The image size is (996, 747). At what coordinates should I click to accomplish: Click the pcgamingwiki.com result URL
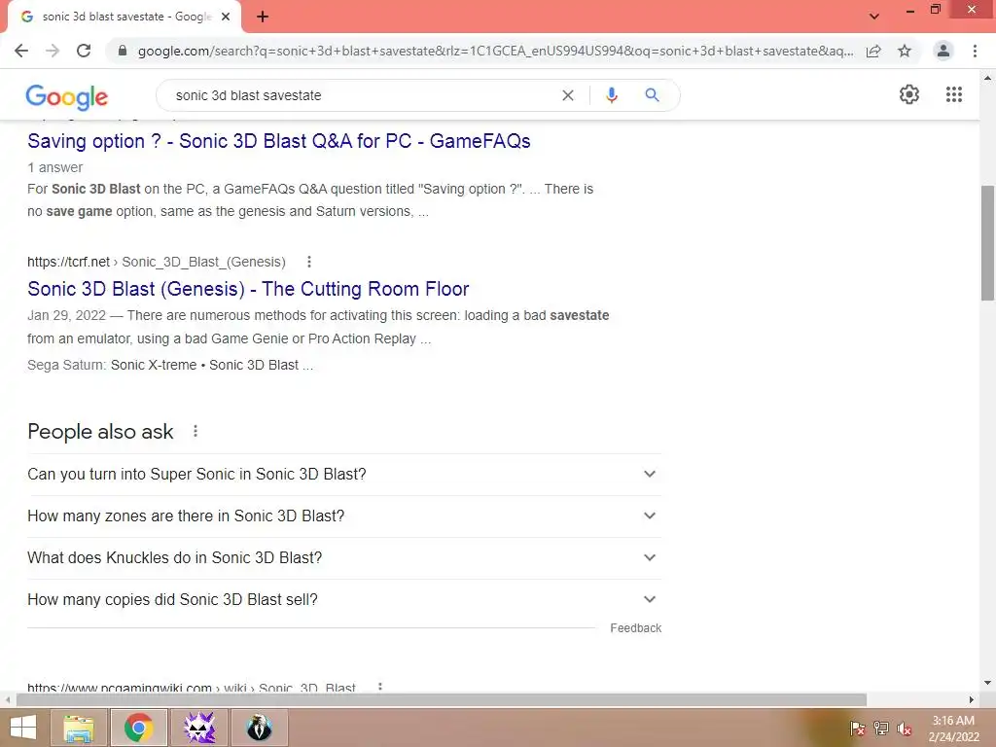click(x=192, y=688)
